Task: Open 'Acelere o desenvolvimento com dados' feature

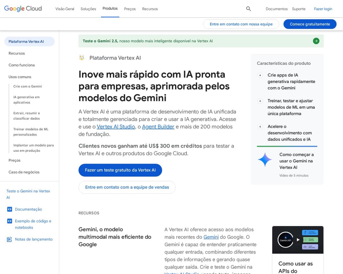Action: [x=290, y=133]
